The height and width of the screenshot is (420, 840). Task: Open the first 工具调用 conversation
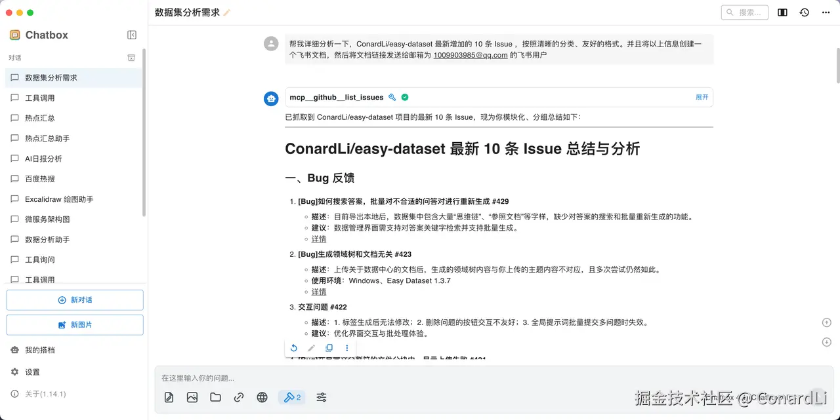tap(73, 98)
